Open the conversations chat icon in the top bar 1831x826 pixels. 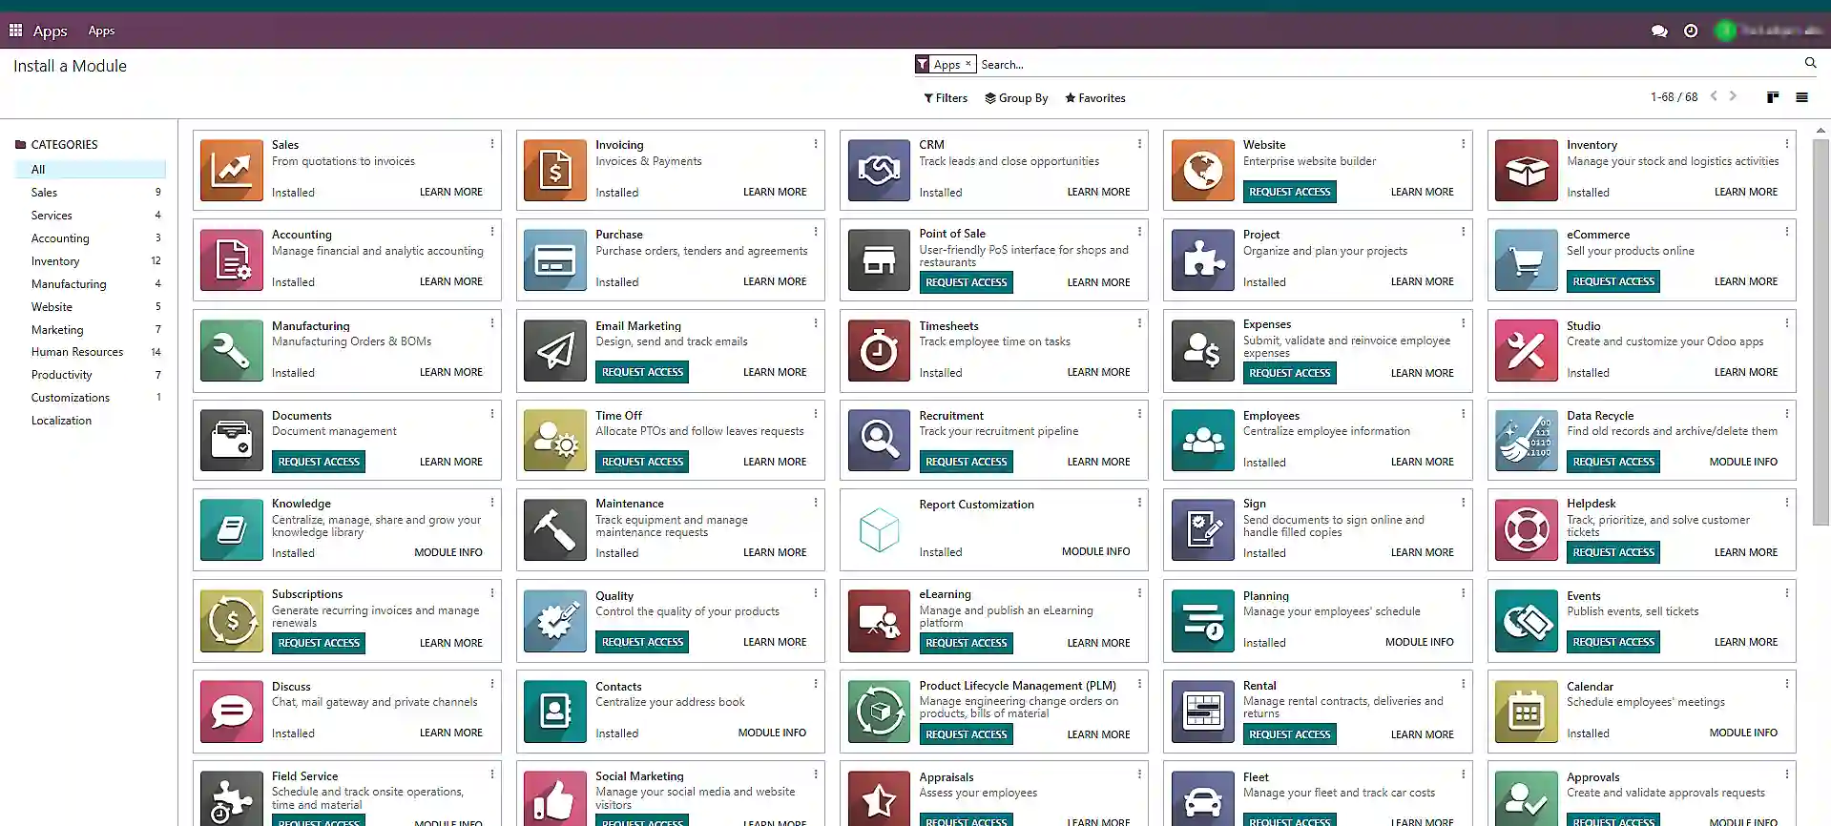pyautogui.click(x=1659, y=31)
